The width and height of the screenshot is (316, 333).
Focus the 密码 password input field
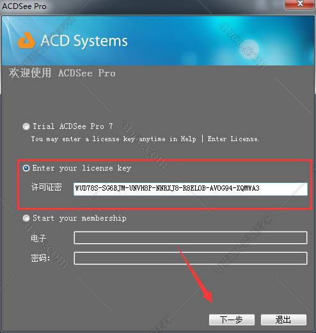191,258
